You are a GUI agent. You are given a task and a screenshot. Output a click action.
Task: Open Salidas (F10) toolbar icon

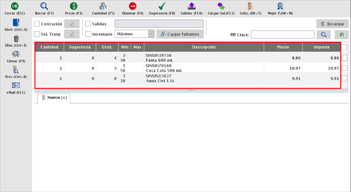[191, 6]
